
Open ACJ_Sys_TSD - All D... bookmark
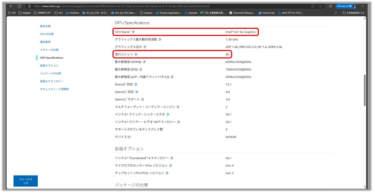95,13
